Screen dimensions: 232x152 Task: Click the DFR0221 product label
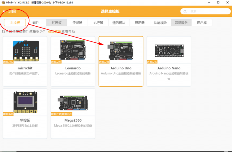tap(56, 62)
